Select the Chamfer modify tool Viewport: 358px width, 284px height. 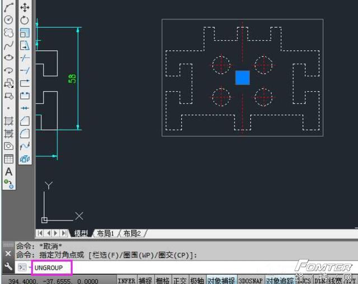click(x=25, y=121)
